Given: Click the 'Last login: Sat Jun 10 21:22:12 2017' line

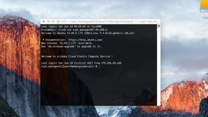Looking at the screenshot, I should (81, 63).
